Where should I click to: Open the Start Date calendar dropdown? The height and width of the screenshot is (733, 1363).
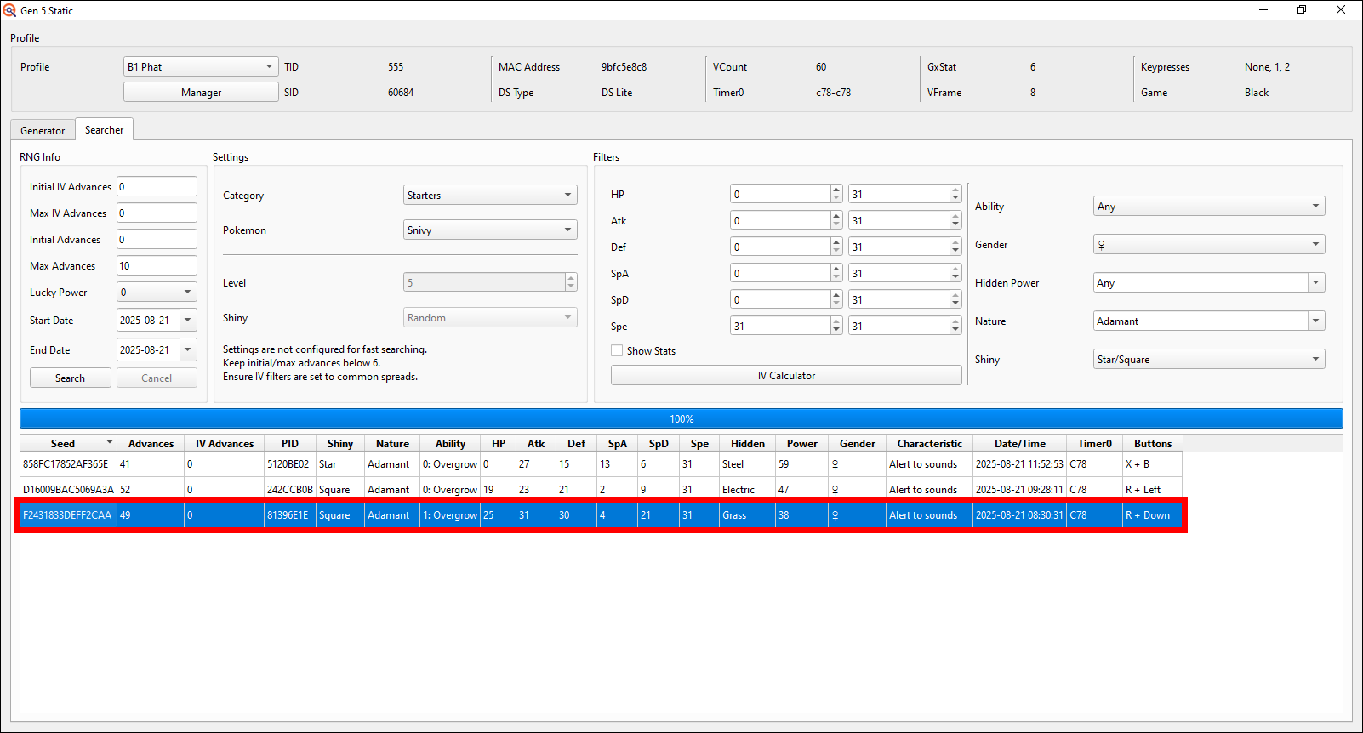[x=188, y=321]
